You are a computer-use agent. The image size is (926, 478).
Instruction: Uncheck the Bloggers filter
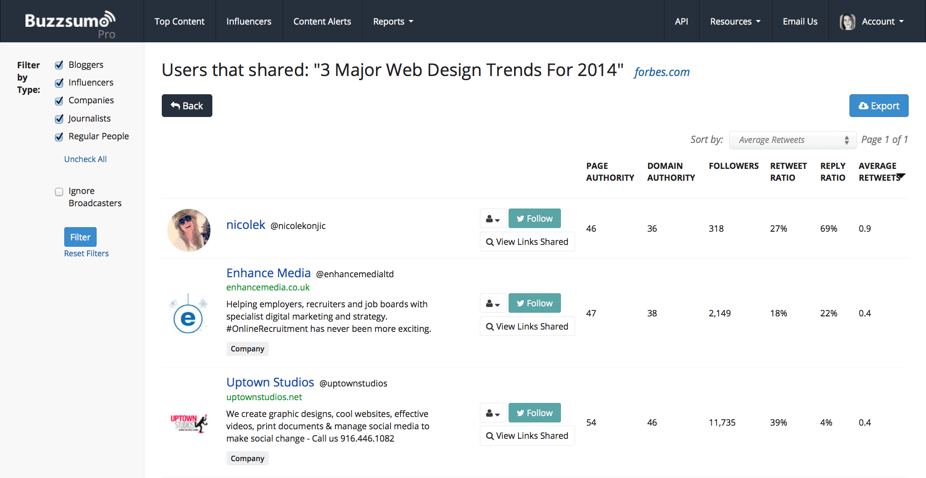(x=59, y=65)
